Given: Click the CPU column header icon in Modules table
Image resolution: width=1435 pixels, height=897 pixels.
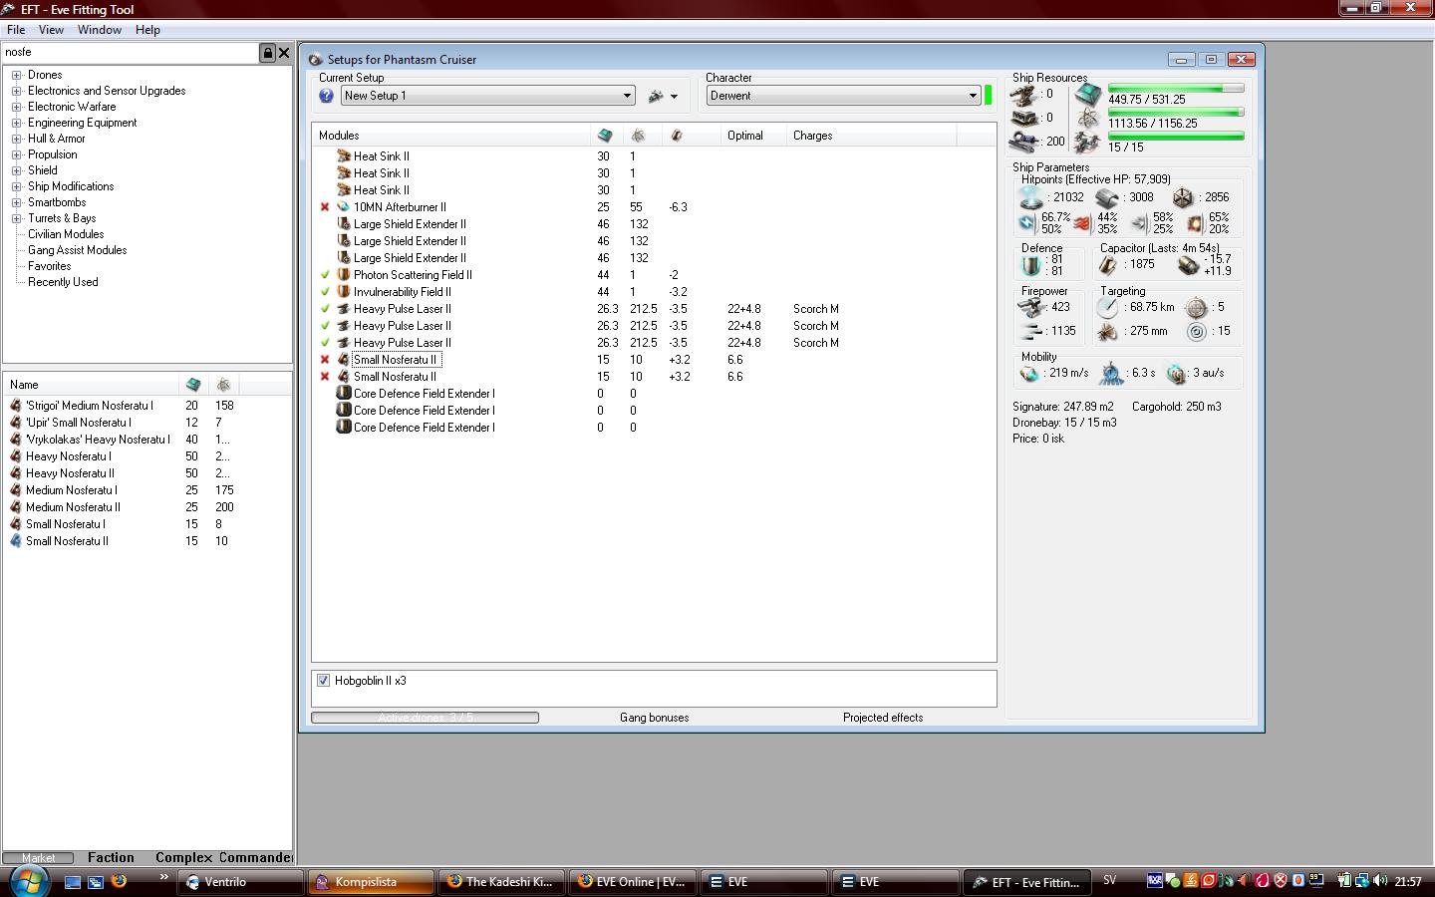Looking at the screenshot, I should [605, 136].
